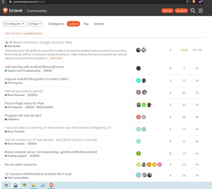Click the Sign Up button

[167, 10]
